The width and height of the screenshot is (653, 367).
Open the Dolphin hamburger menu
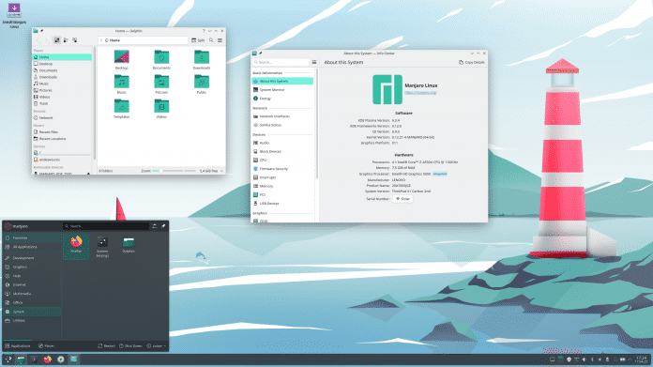click(220, 40)
